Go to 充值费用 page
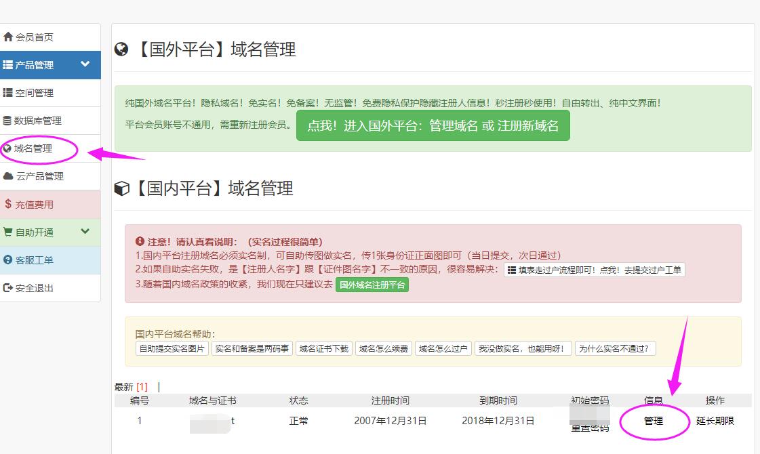This screenshot has width=760, height=454. click(50, 205)
